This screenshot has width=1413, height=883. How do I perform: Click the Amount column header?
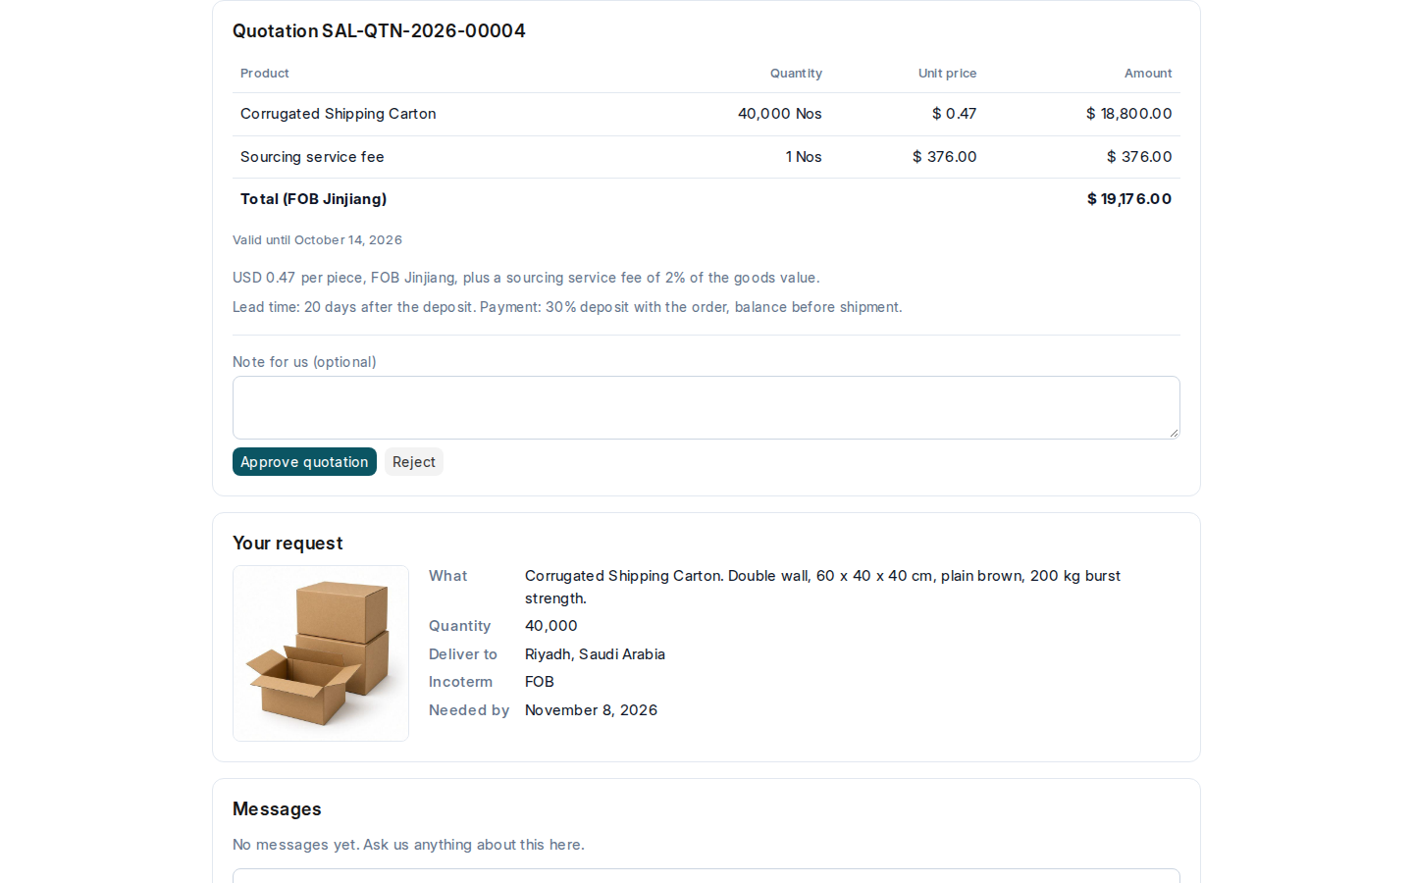coord(1148,74)
